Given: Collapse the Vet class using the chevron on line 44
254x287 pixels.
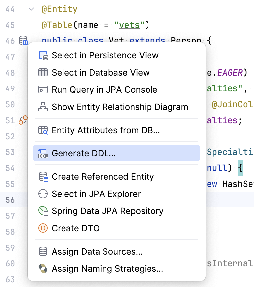Looking at the screenshot, I should (31, 9).
